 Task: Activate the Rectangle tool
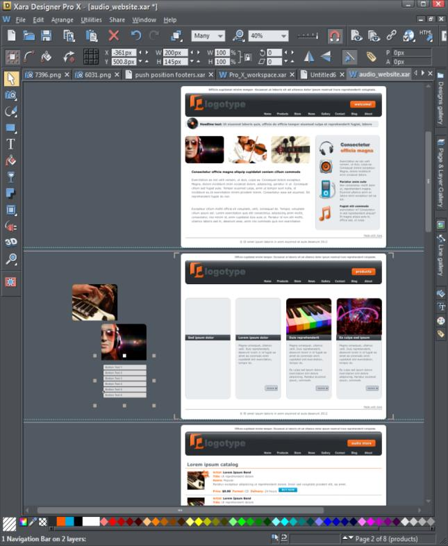pos(11,127)
